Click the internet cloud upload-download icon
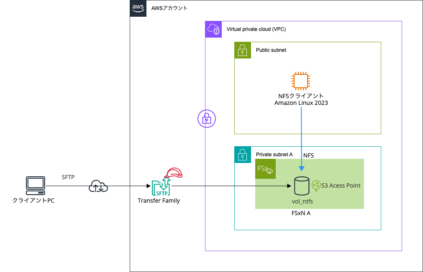 [98, 186]
